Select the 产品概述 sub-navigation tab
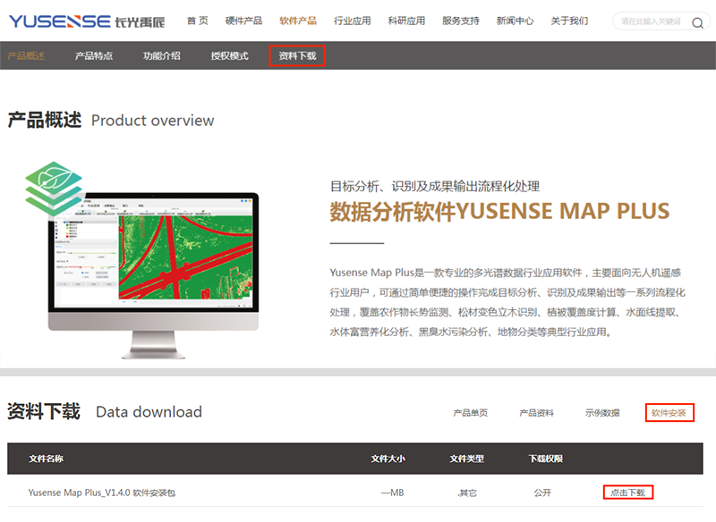 click(x=26, y=55)
